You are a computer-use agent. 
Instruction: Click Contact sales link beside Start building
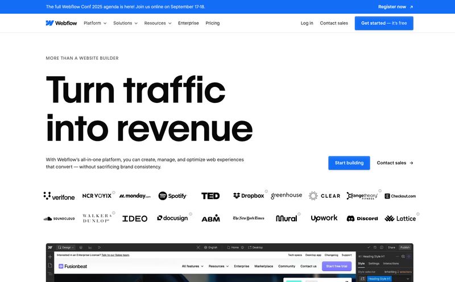pos(391,163)
